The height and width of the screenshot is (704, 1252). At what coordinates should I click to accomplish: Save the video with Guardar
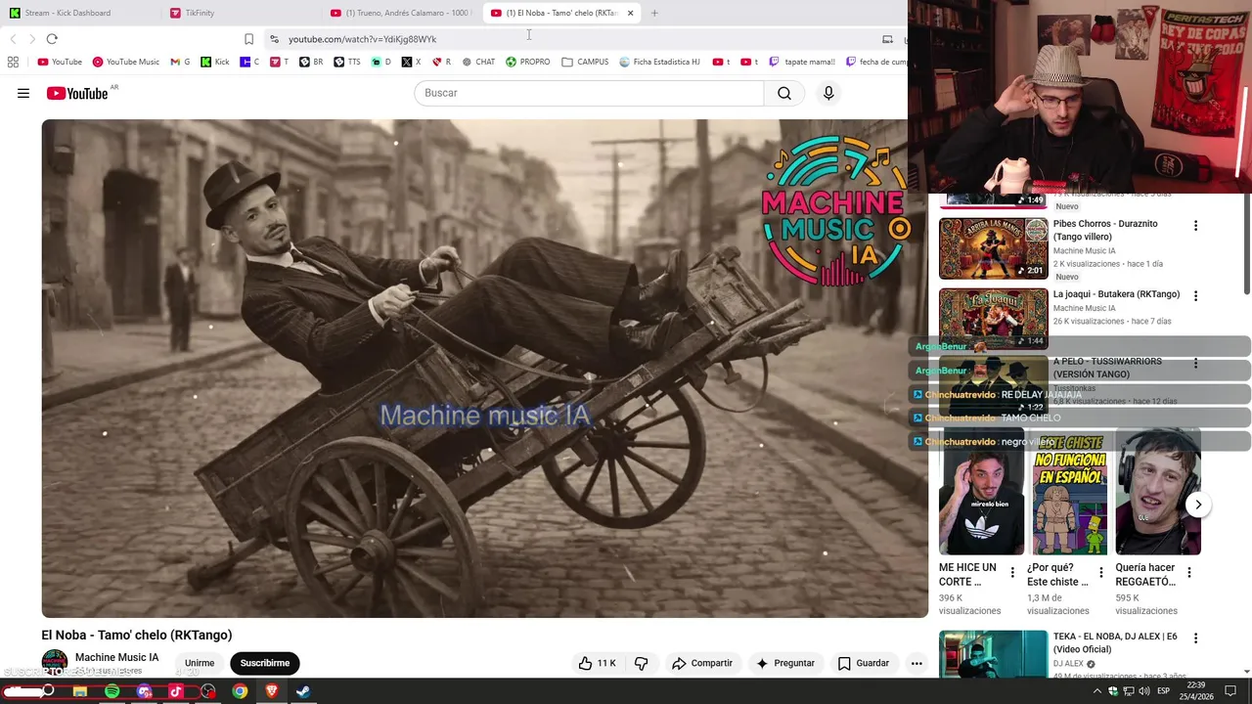point(864,663)
